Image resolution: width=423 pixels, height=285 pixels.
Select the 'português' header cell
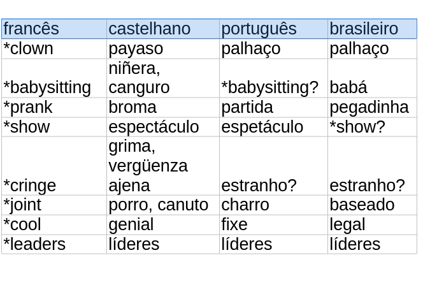click(273, 29)
